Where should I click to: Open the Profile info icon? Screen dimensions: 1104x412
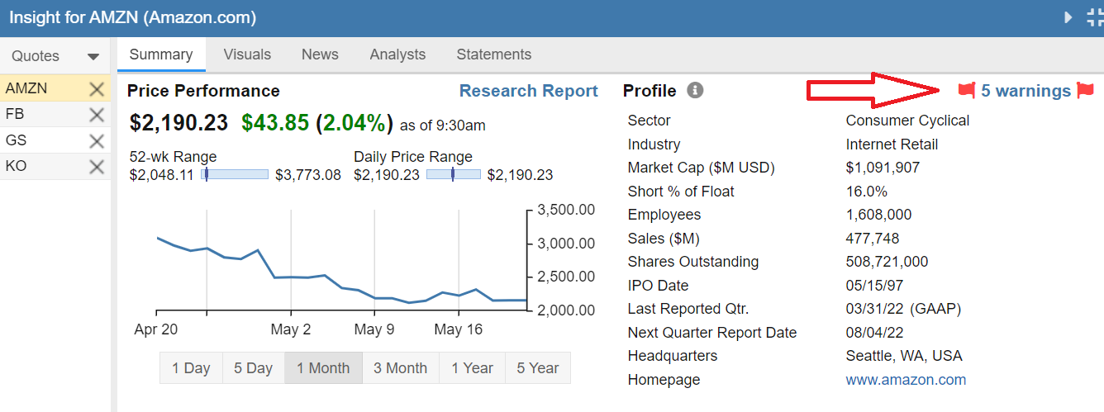(696, 90)
